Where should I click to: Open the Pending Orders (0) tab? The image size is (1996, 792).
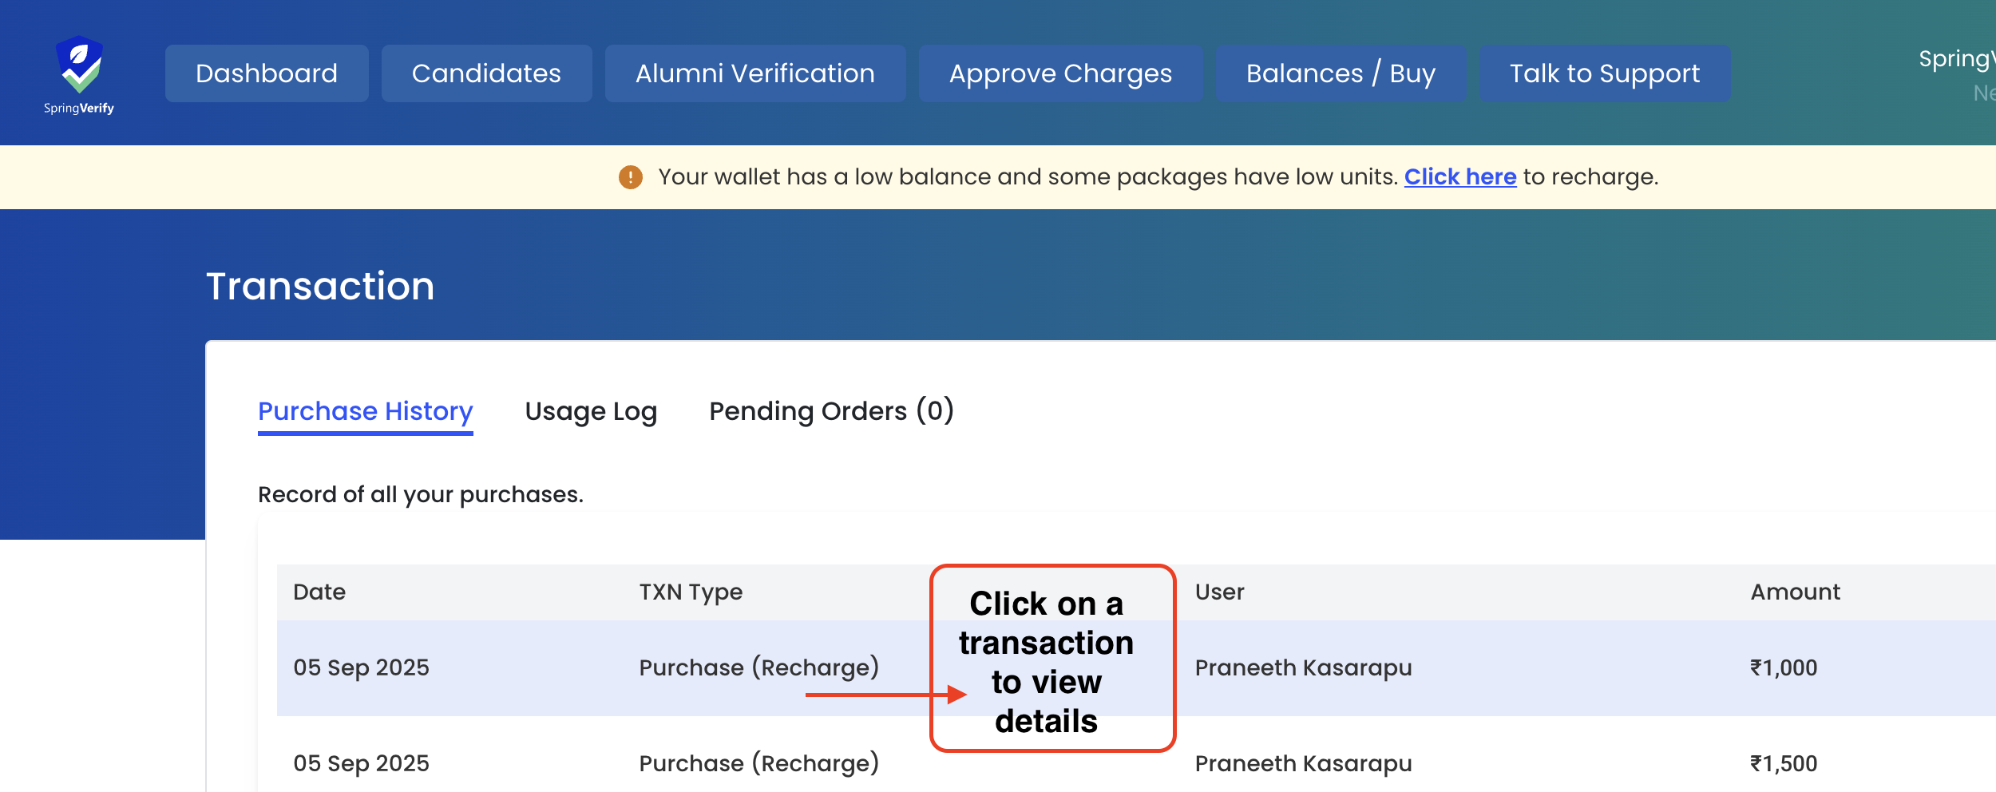(831, 411)
